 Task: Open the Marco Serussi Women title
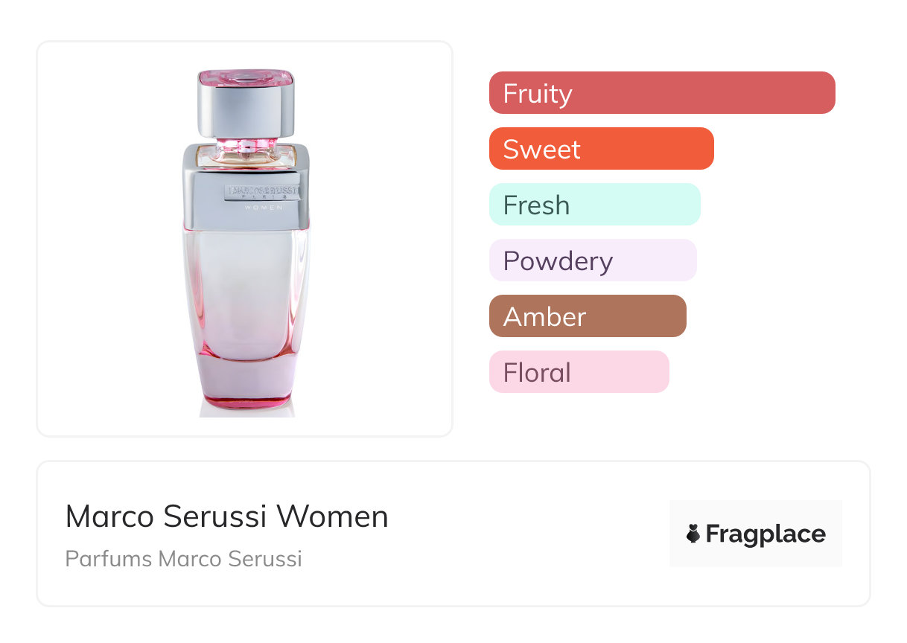[x=226, y=516]
